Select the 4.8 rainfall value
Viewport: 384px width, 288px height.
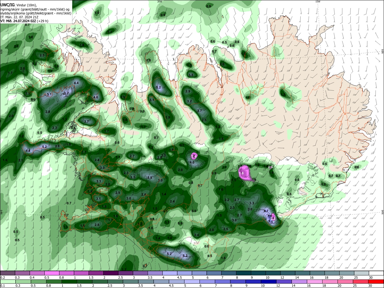pyautogui.click(x=28, y=151)
